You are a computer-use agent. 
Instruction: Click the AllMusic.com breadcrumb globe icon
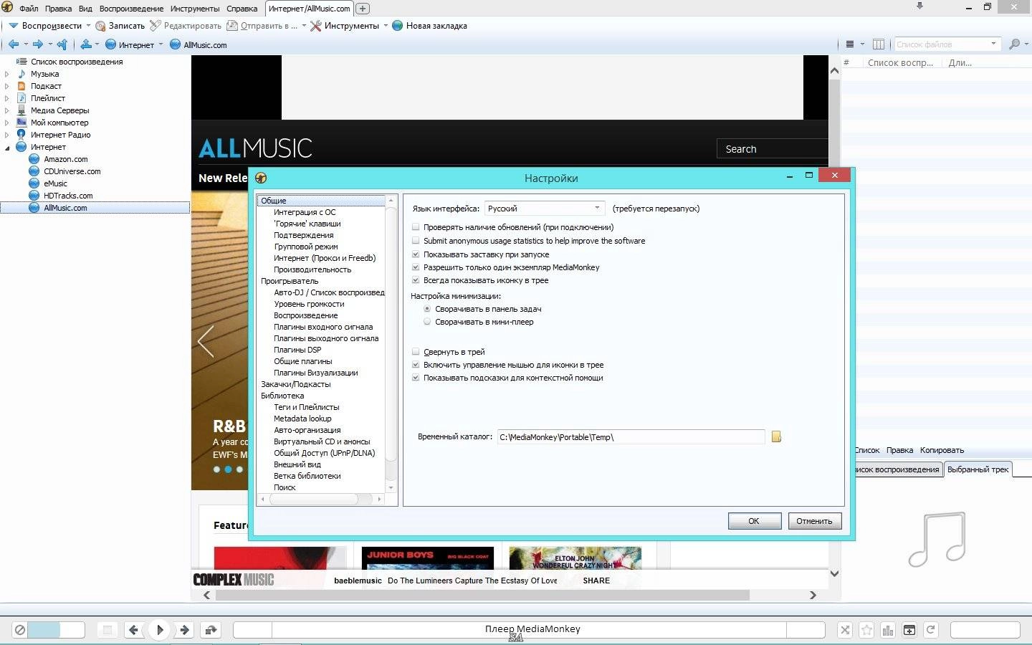pos(175,44)
